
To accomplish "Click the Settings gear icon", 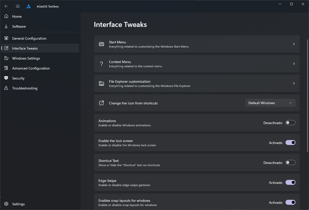I will (6, 204).
